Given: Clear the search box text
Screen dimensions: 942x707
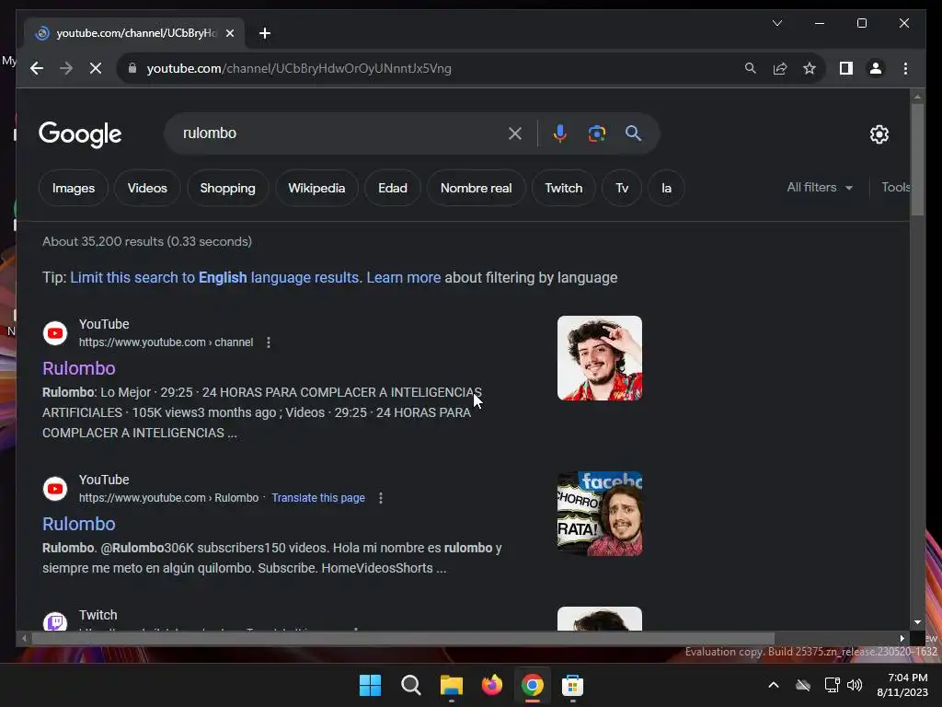Looking at the screenshot, I should [515, 133].
